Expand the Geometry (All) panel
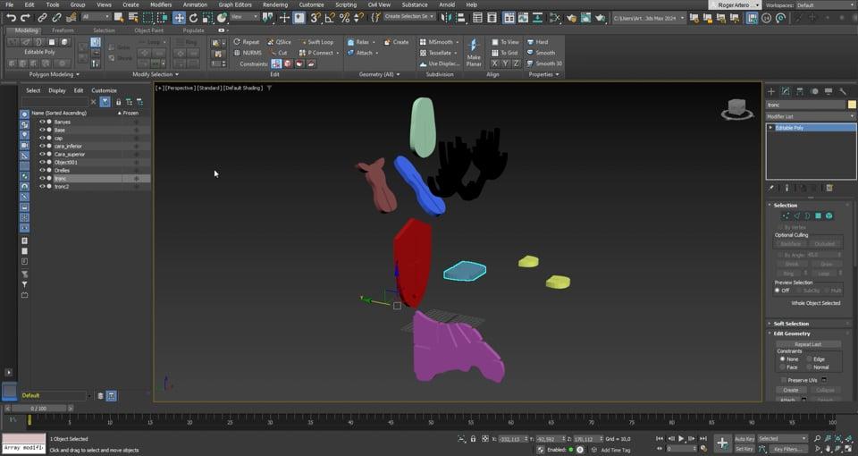 tap(379, 74)
